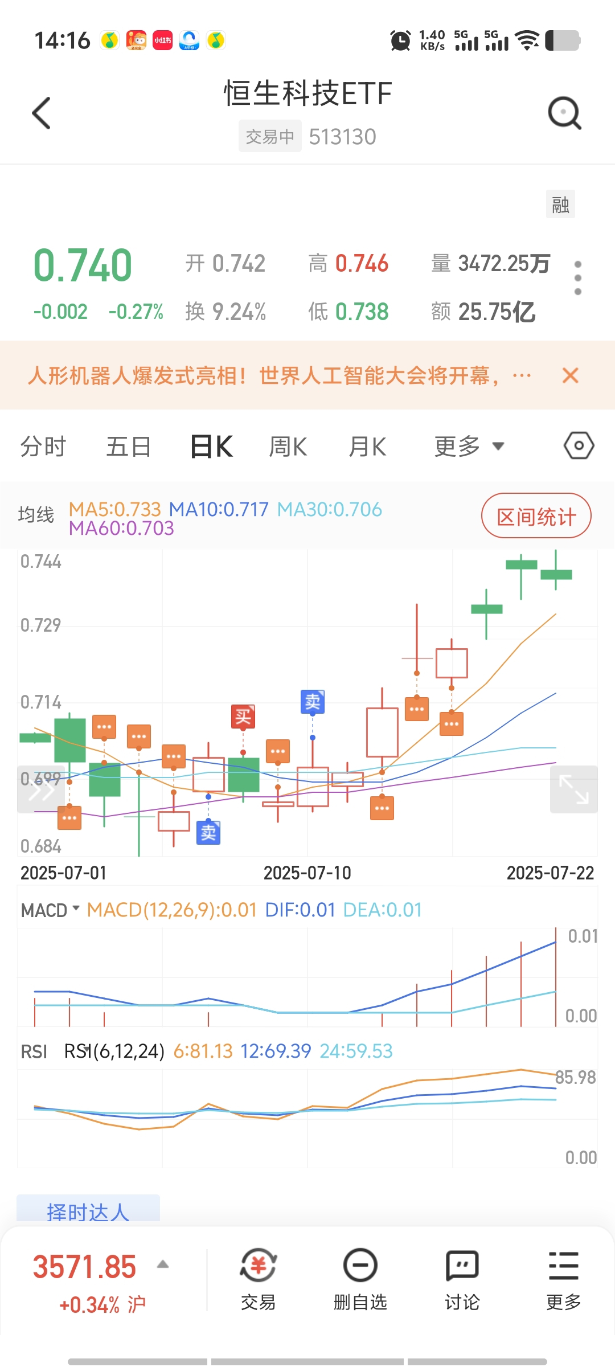Open the 择时达人 tab
The height and width of the screenshot is (1367, 615).
pos(88,1209)
